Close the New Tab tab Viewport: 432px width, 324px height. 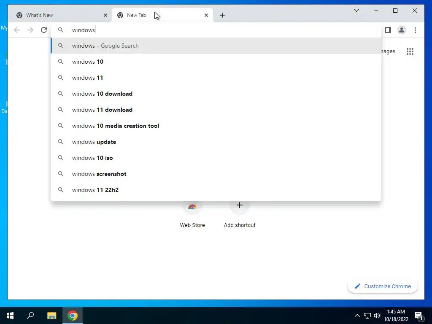coord(206,15)
